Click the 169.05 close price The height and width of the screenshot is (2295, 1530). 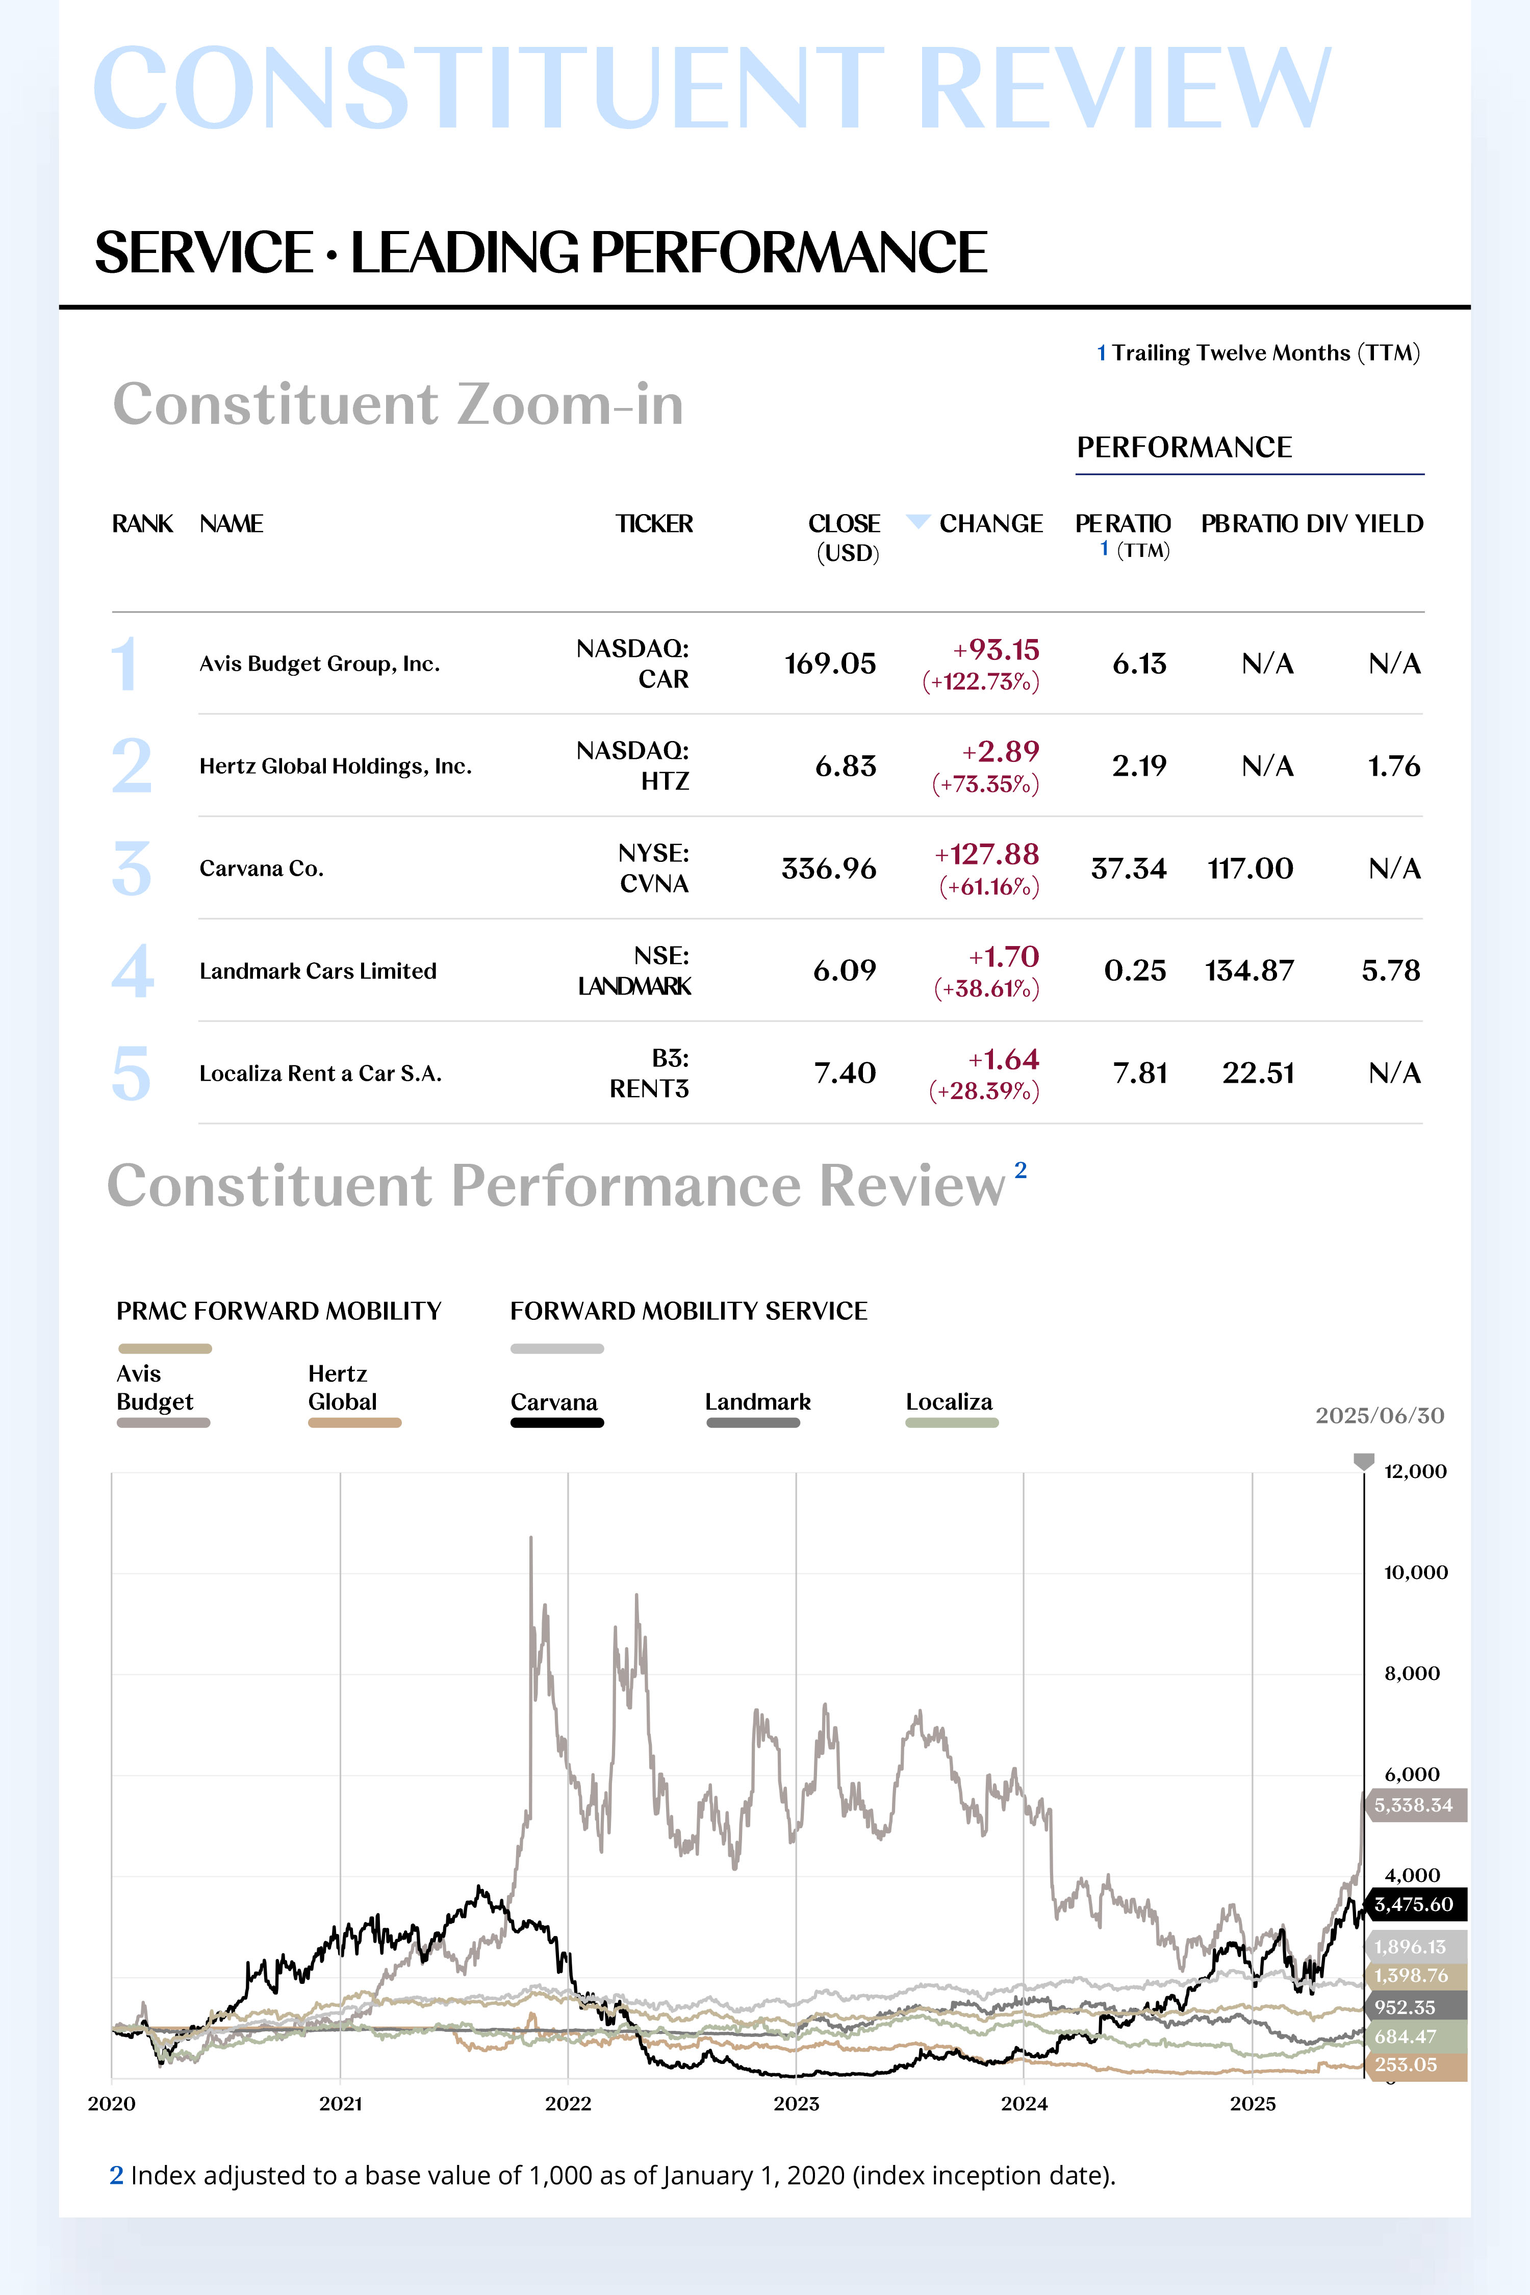coord(830,665)
